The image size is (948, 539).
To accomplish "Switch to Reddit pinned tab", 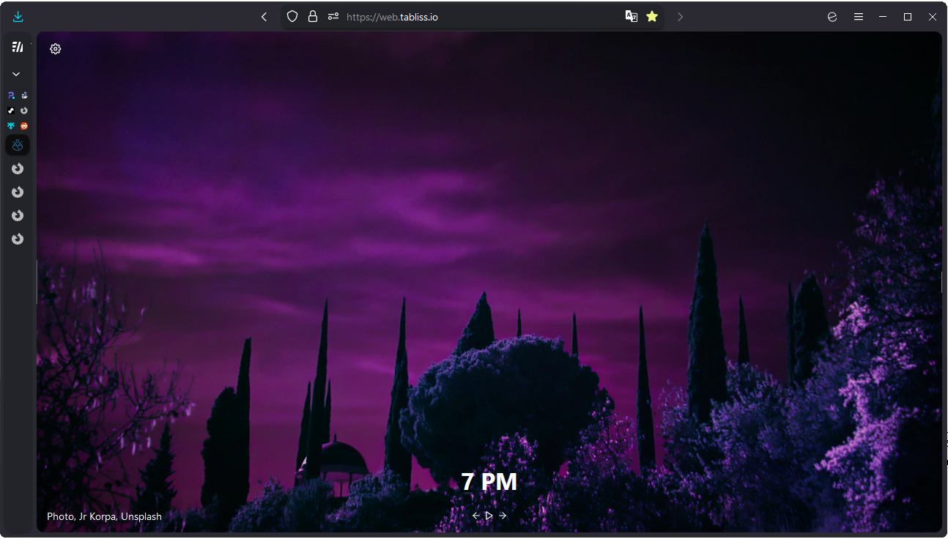I will [24, 126].
